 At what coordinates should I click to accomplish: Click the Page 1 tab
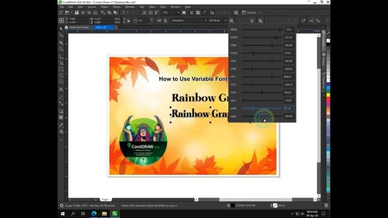tap(105, 199)
